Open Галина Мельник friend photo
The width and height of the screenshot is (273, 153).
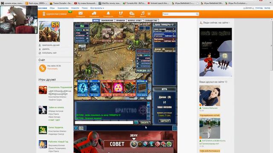tap(209, 96)
